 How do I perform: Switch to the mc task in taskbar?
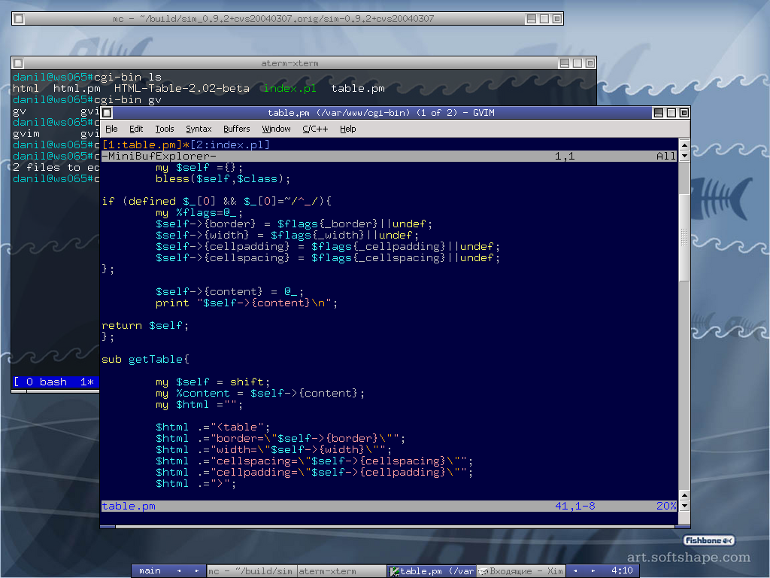pos(251,570)
